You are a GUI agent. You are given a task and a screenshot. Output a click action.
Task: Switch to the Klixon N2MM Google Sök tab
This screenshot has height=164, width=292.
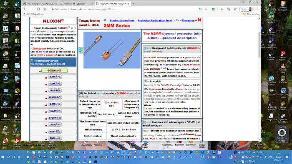76,4
